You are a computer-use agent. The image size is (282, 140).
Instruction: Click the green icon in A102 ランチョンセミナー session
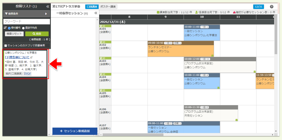(212, 55)
